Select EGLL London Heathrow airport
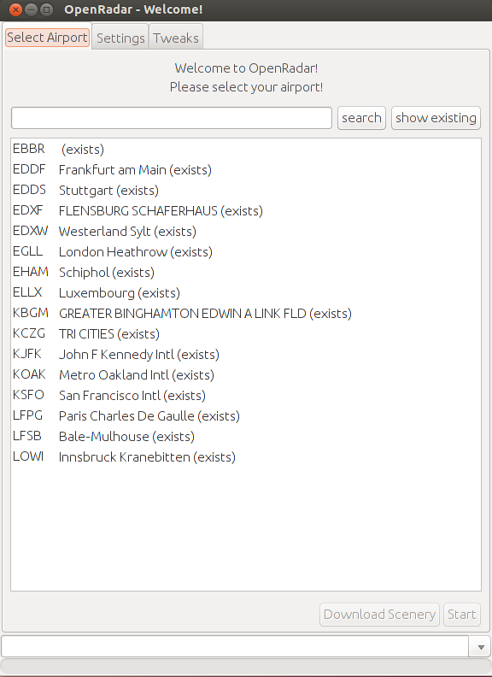The width and height of the screenshot is (492, 677). [x=246, y=251]
